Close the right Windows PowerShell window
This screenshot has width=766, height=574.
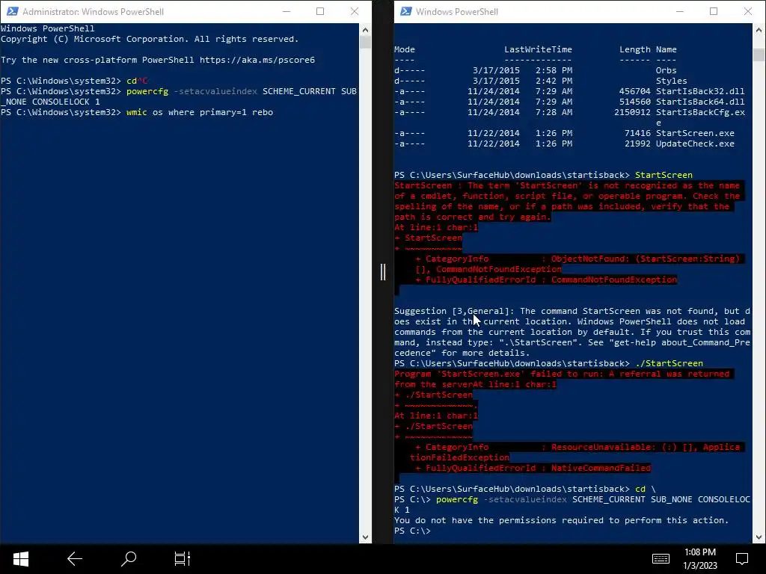(748, 11)
